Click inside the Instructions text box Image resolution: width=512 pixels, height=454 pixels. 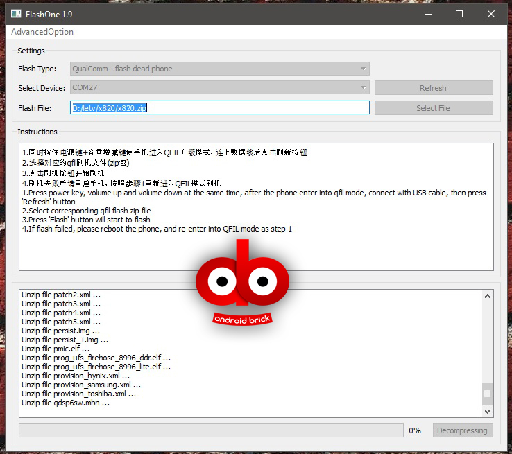tap(257, 250)
